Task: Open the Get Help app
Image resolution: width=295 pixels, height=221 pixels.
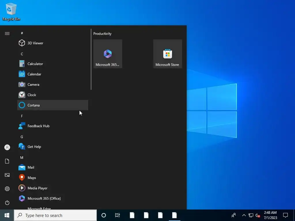Action: [53, 146]
